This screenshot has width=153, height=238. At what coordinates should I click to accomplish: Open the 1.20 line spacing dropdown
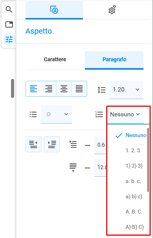126,90
